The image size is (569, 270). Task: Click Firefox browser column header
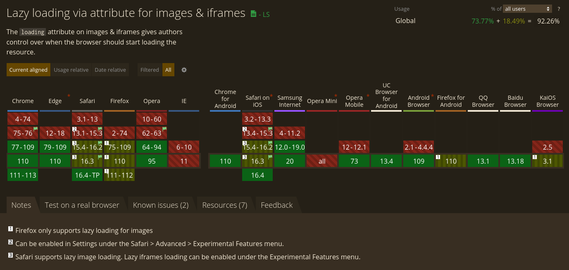[119, 101]
